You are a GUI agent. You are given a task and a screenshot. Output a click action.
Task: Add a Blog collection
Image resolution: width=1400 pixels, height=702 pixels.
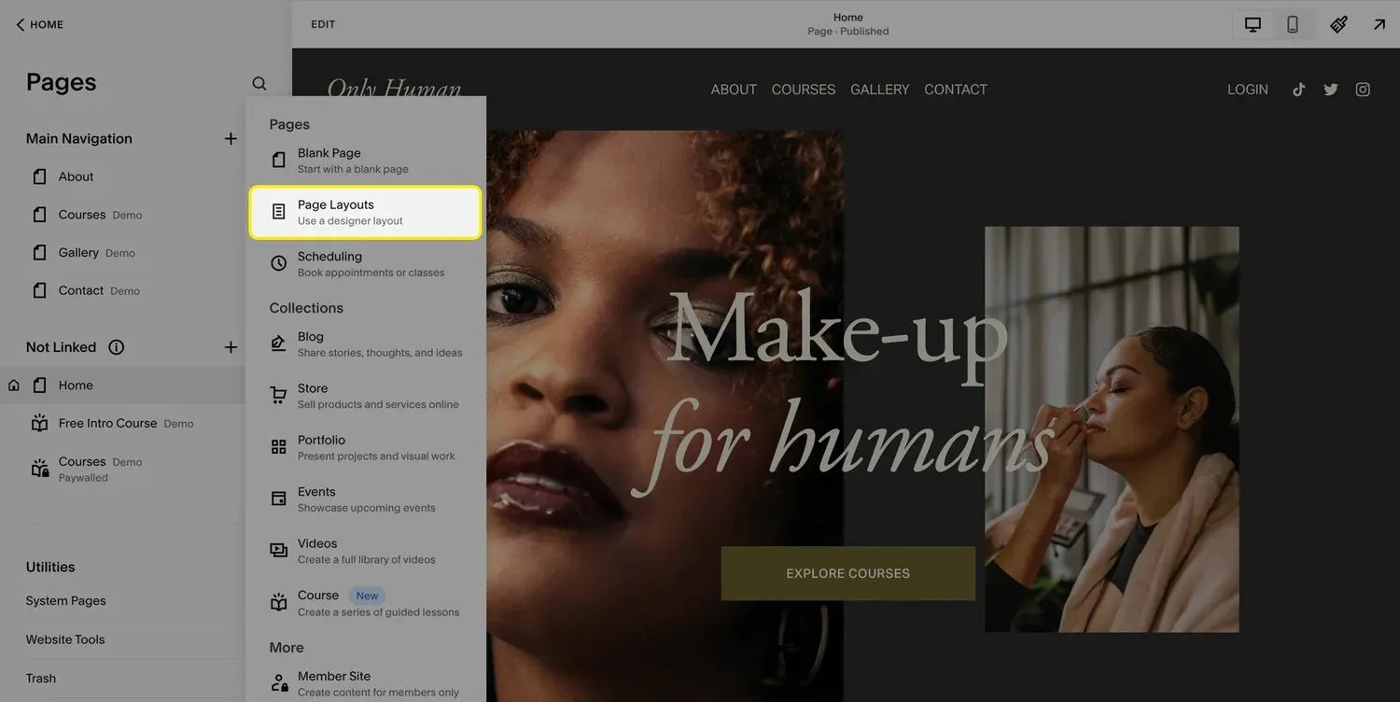[366, 344]
